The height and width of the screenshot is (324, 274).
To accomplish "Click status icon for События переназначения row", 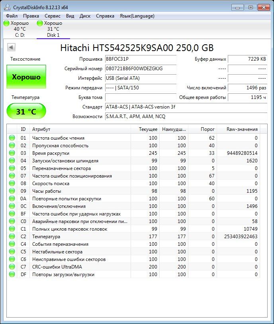I will coord(12,244).
